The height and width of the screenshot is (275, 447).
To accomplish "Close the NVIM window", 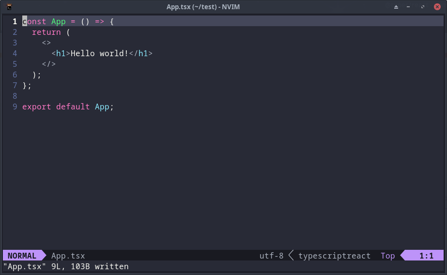I will [x=437, y=7].
